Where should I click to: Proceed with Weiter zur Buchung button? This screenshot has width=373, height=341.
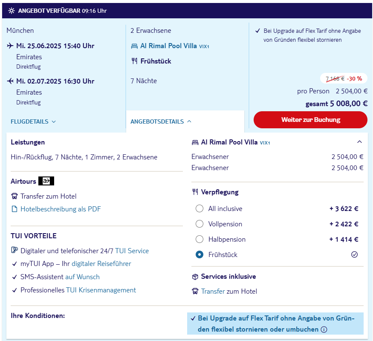(x=310, y=120)
